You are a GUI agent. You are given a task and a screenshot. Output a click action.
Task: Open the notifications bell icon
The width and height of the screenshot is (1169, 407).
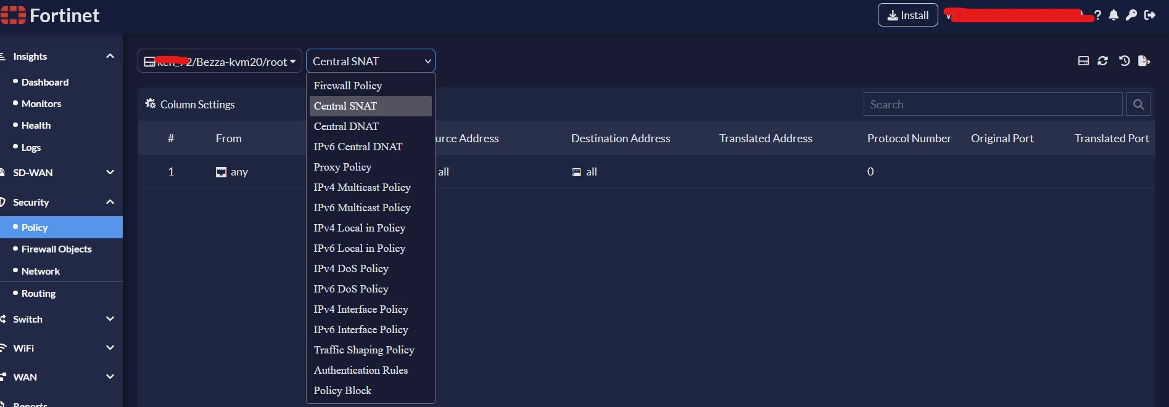tap(1113, 15)
